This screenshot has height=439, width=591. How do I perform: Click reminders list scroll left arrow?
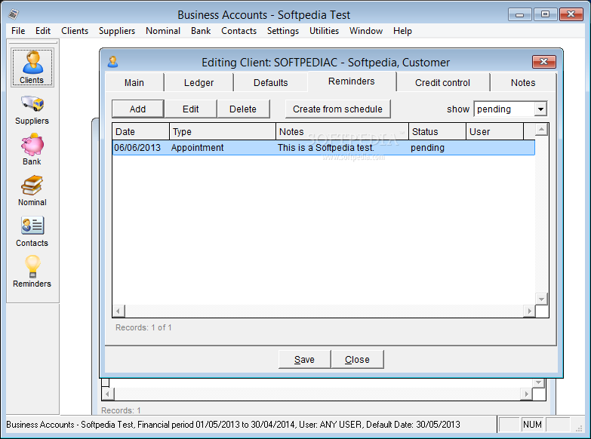point(119,312)
